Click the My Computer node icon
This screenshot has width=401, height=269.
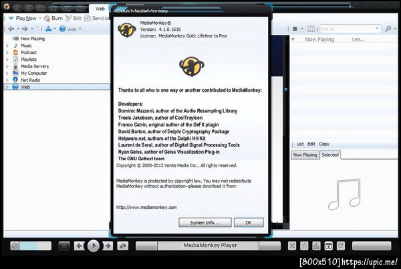pos(15,73)
